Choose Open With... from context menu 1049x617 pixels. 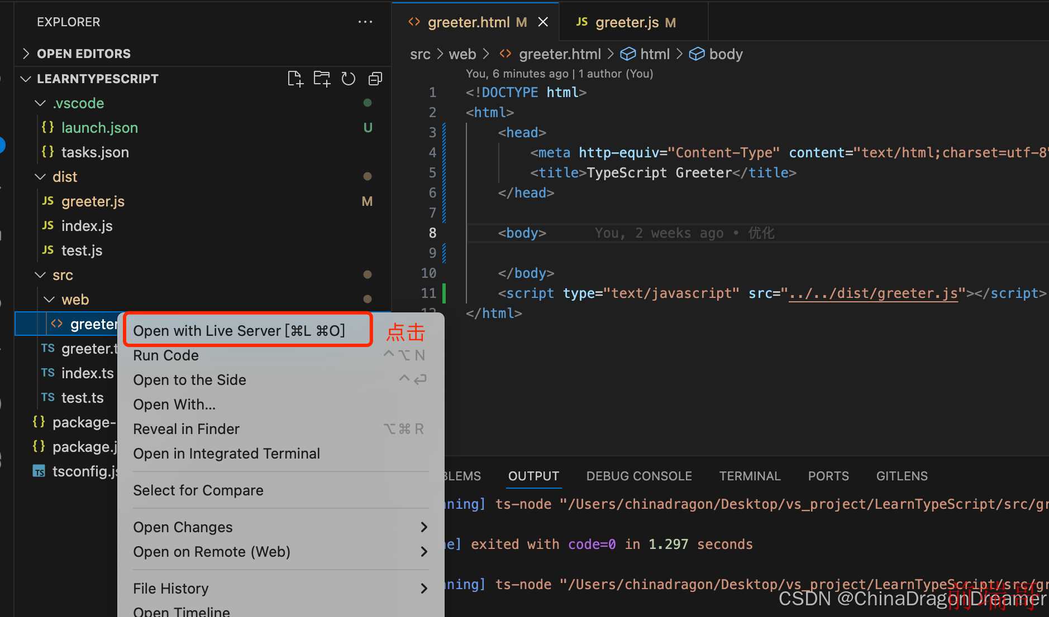coord(281,404)
